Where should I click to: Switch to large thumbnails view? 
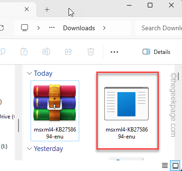176,165
